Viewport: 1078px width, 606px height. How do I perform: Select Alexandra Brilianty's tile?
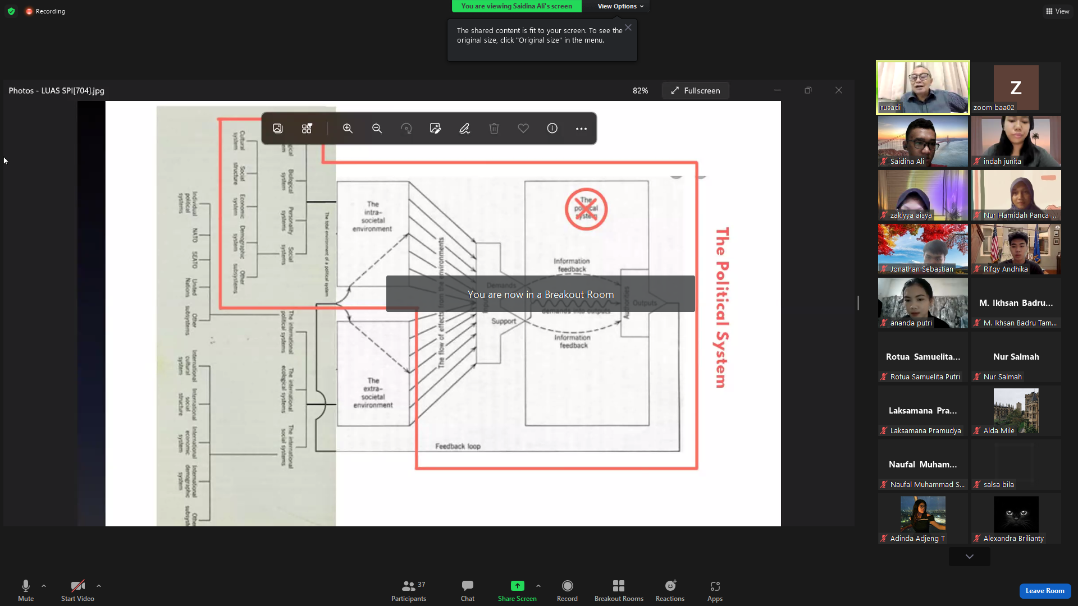1016,518
